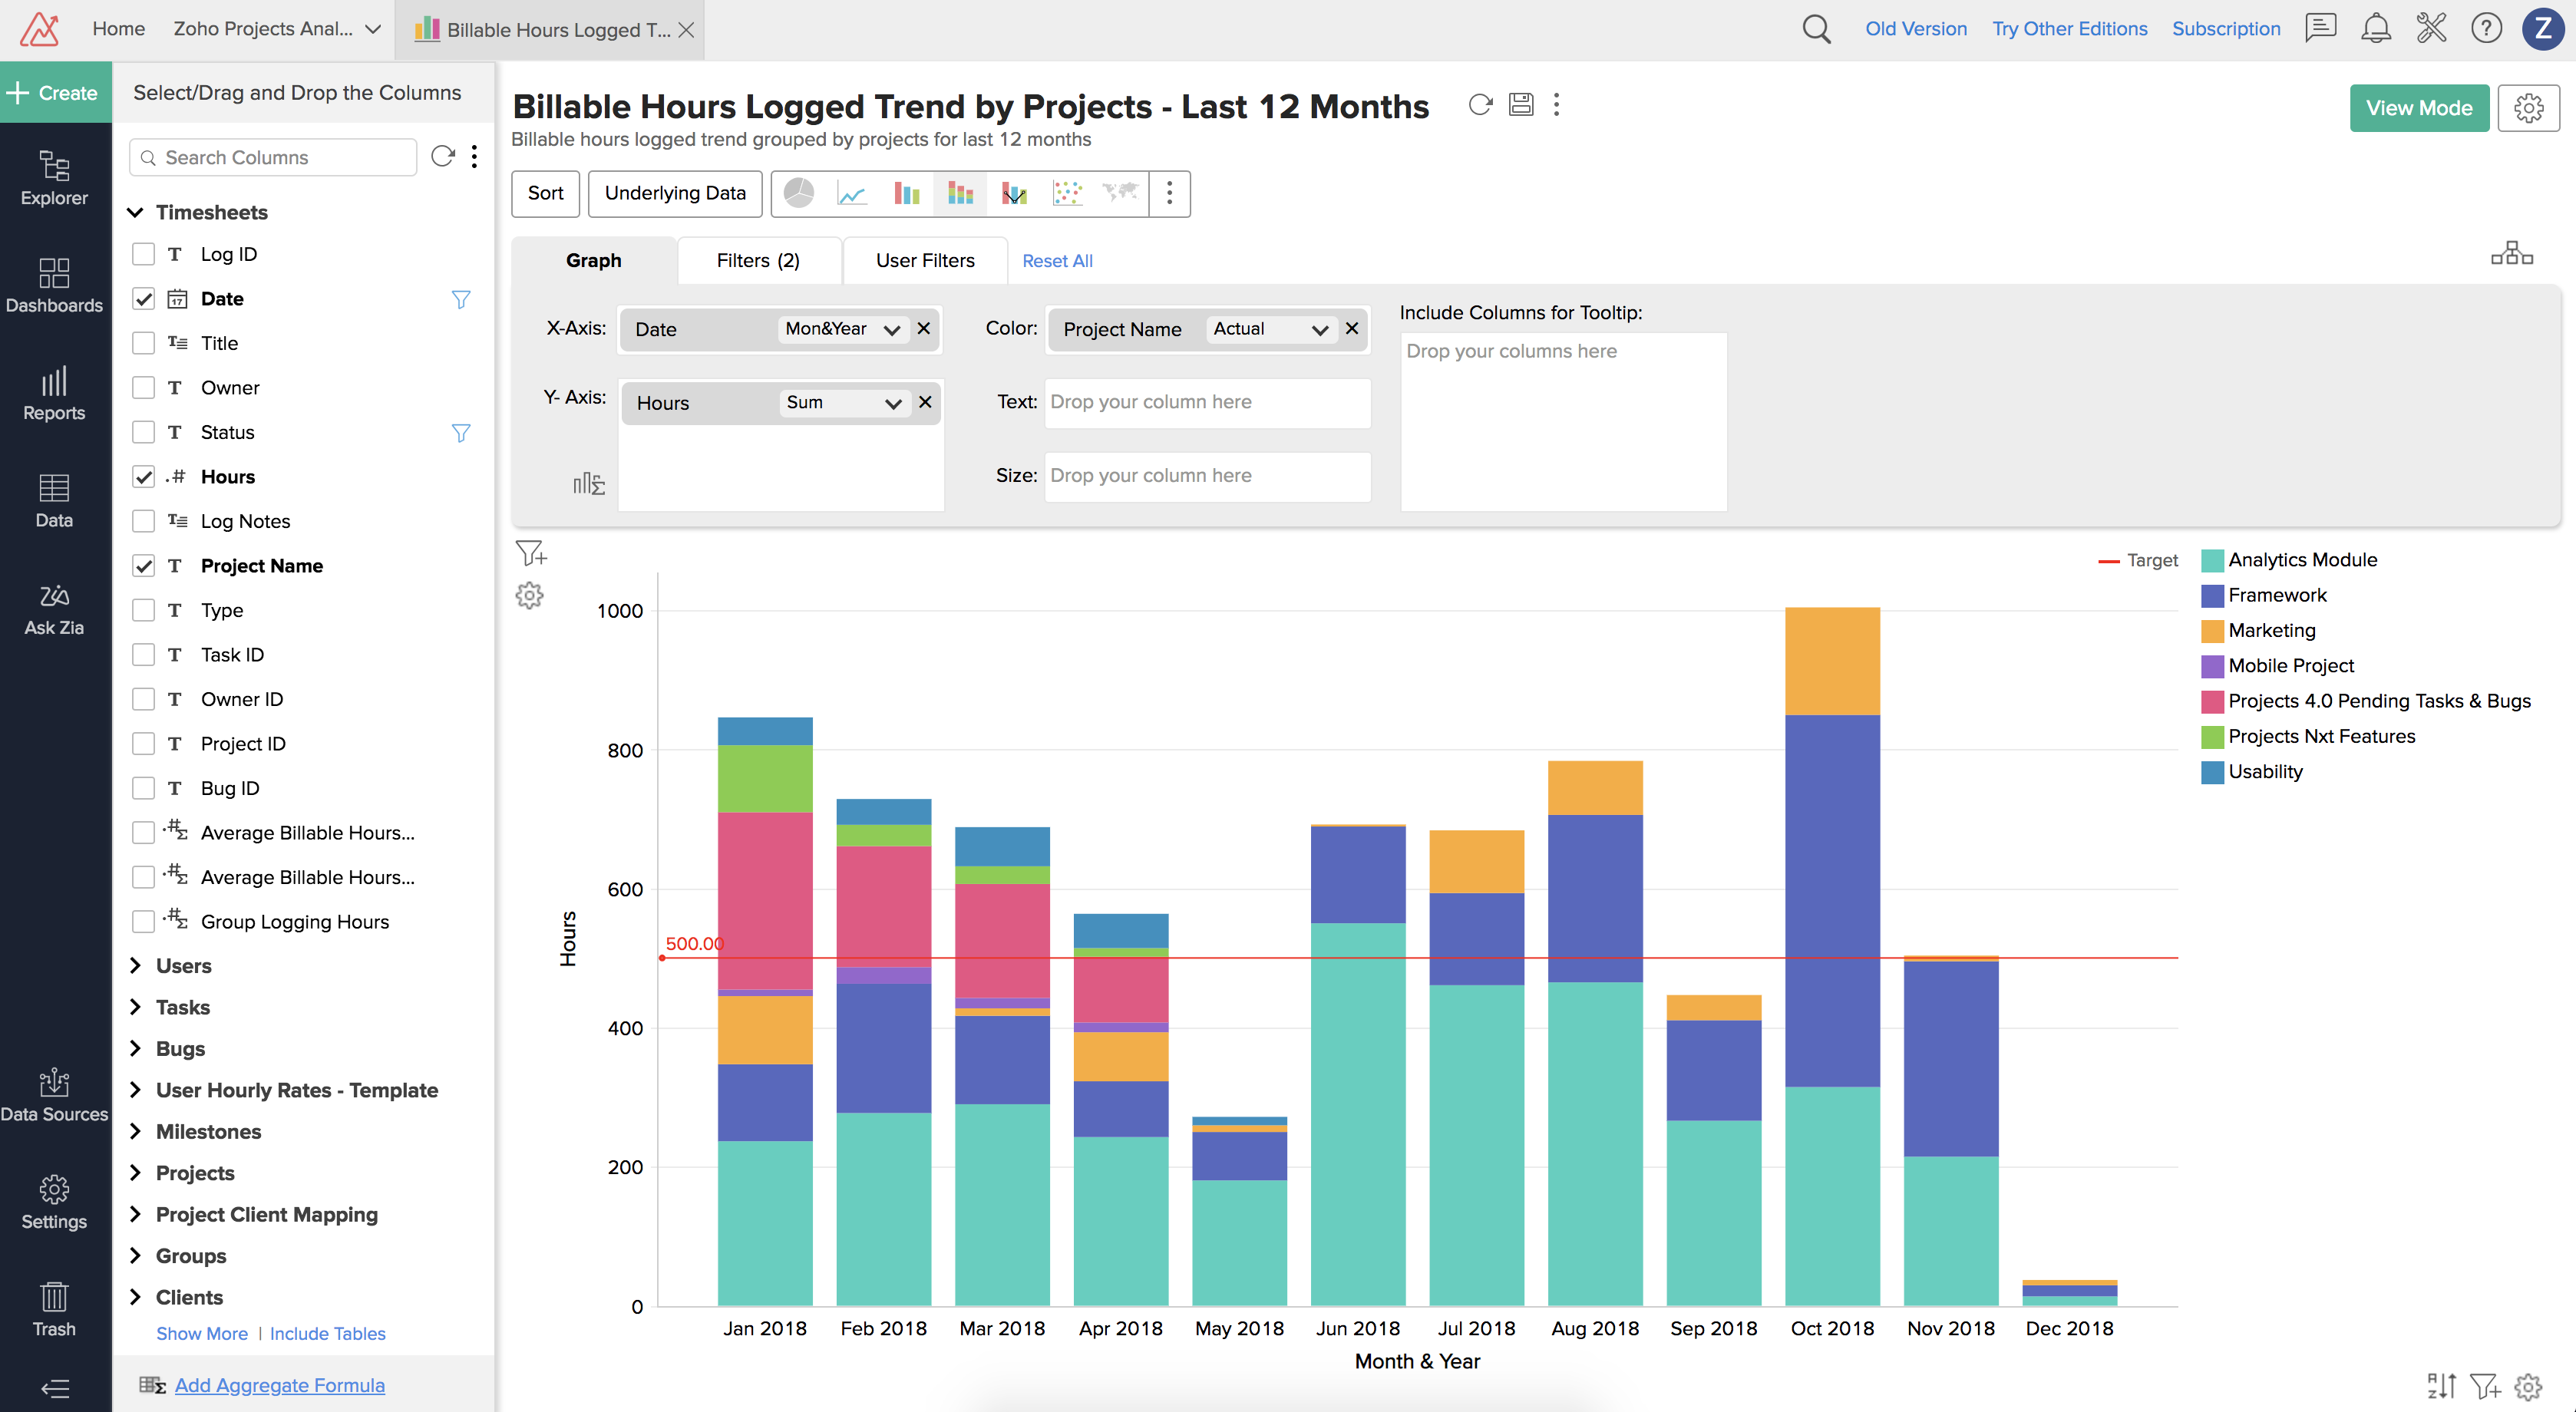Toggle checkbox for Date column
2576x1412 pixels.
(143, 297)
